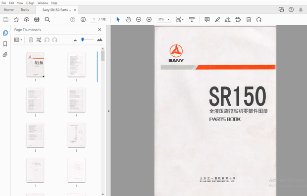
Task: Open the thumbnail options dropdown menu
Action: point(18,40)
